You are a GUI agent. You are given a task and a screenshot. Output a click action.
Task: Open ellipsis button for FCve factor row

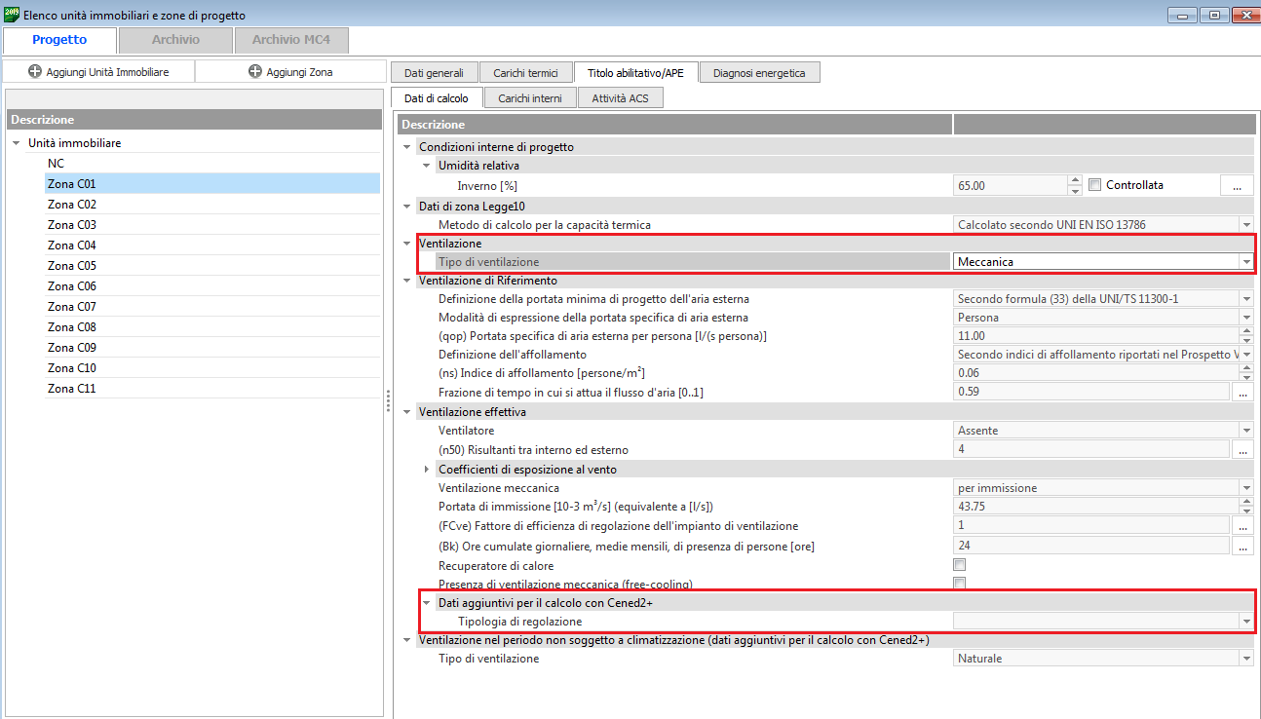click(1242, 526)
